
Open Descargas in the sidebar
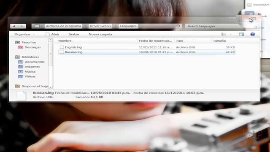pos(32,47)
